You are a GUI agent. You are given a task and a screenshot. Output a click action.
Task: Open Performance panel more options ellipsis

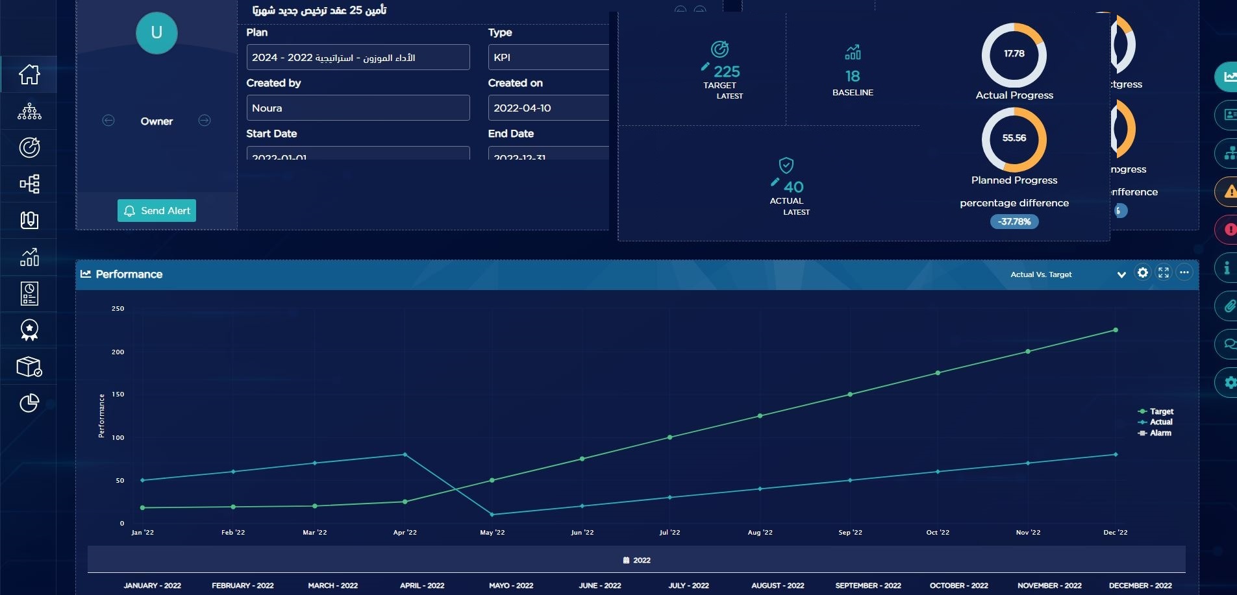pos(1184,273)
